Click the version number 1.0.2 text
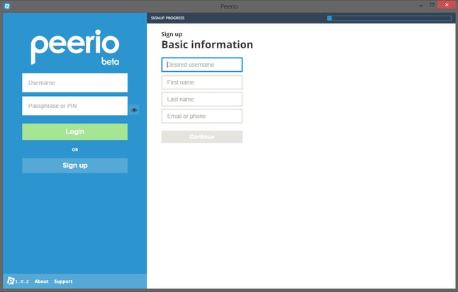 (22, 281)
